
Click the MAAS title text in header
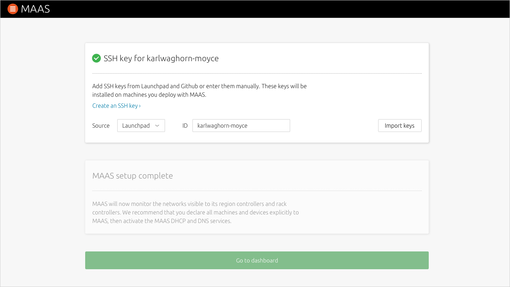coord(35,9)
